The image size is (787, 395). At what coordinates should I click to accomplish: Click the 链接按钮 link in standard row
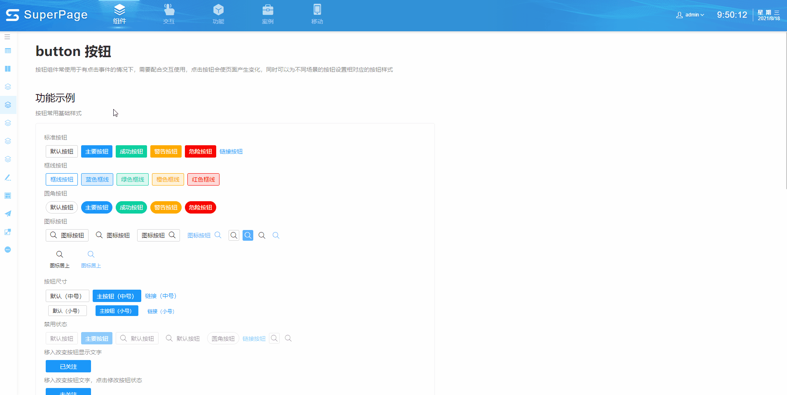231,151
